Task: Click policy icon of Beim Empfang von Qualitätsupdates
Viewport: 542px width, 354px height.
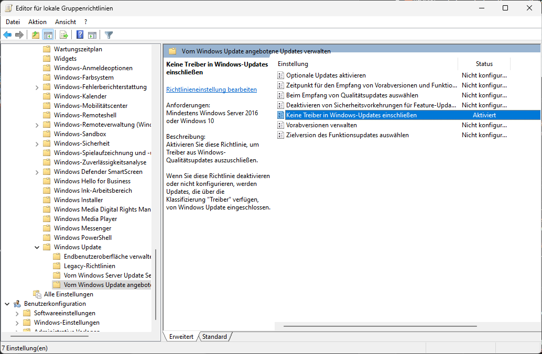Action: [280, 95]
